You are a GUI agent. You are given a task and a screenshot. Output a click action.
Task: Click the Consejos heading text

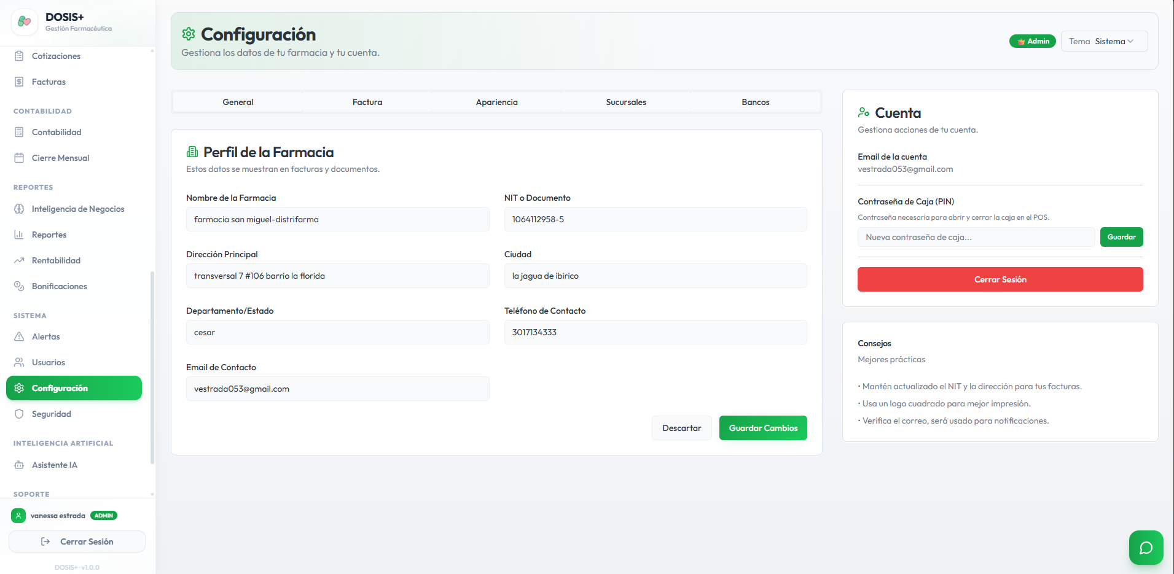[874, 343]
